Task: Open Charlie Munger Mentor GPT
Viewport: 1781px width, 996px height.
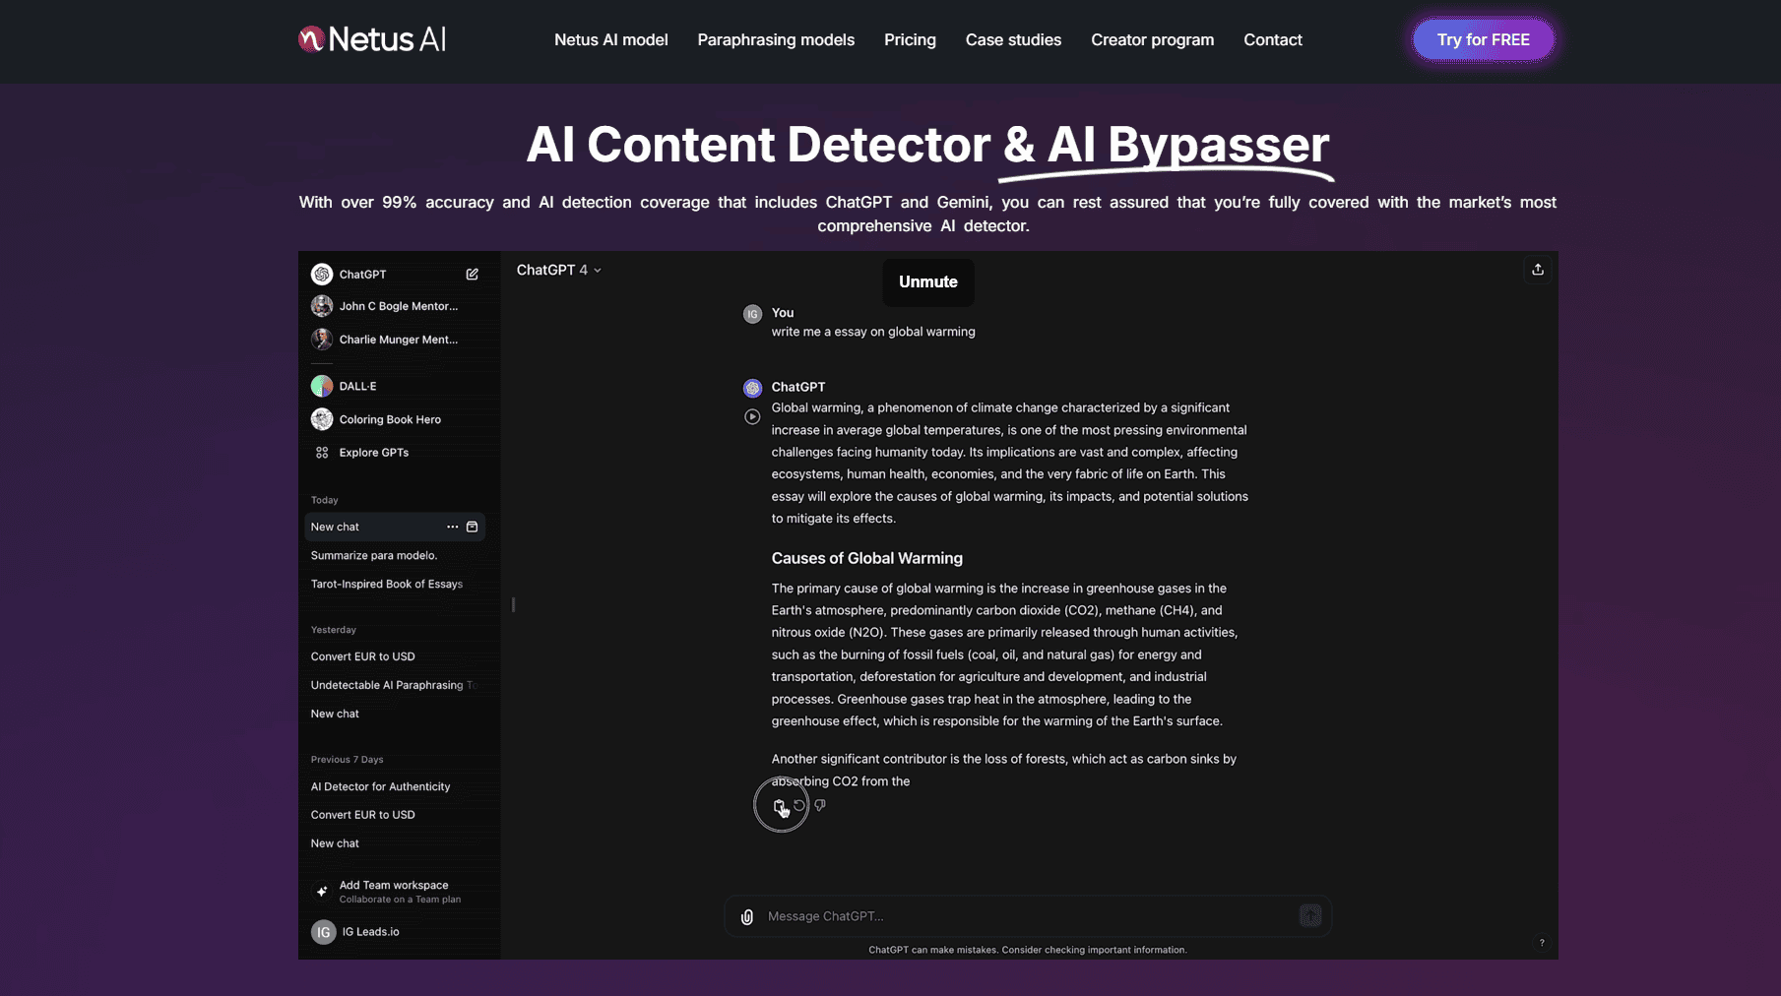Action: point(385,340)
